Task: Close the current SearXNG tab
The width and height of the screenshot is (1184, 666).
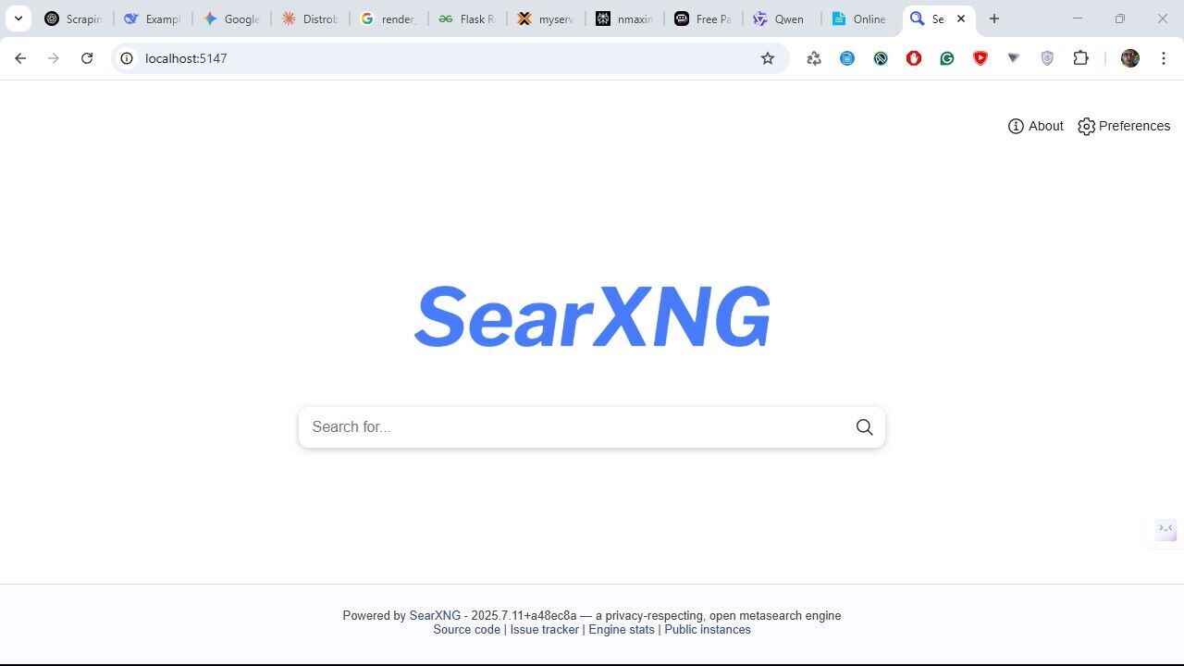Action: click(960, 18)
